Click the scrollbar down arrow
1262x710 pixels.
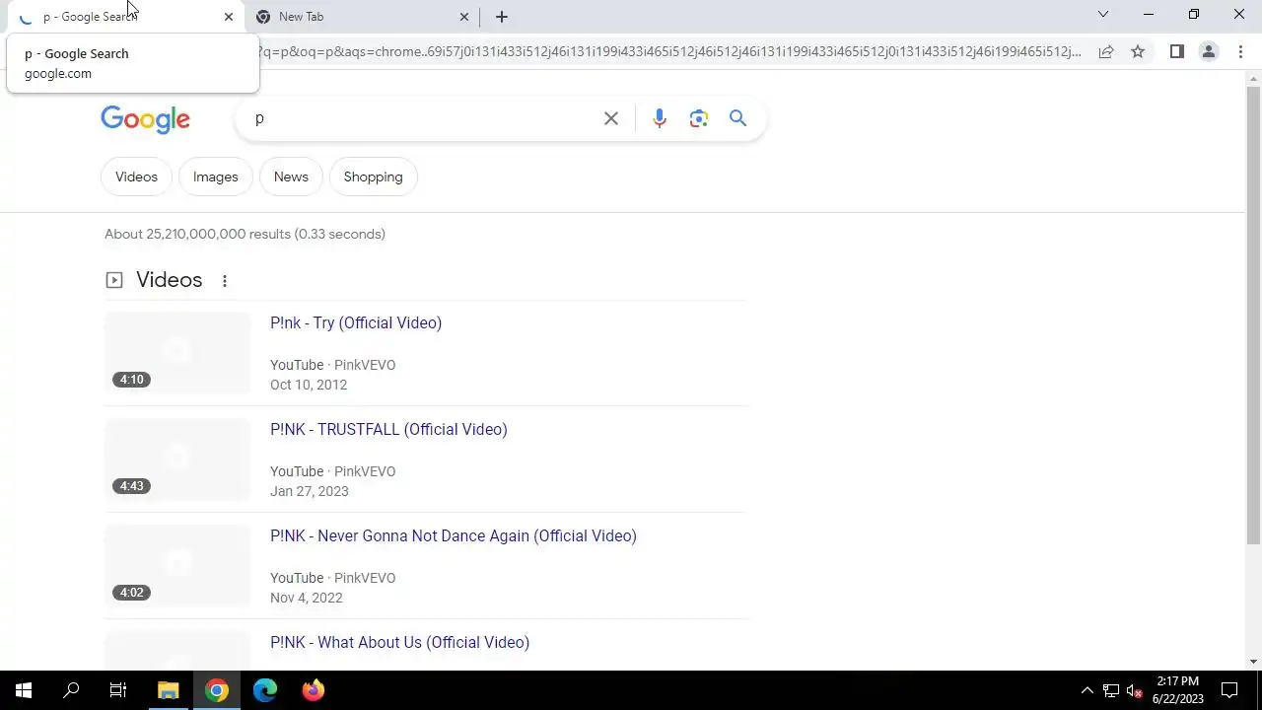[x=1253, y=662]
